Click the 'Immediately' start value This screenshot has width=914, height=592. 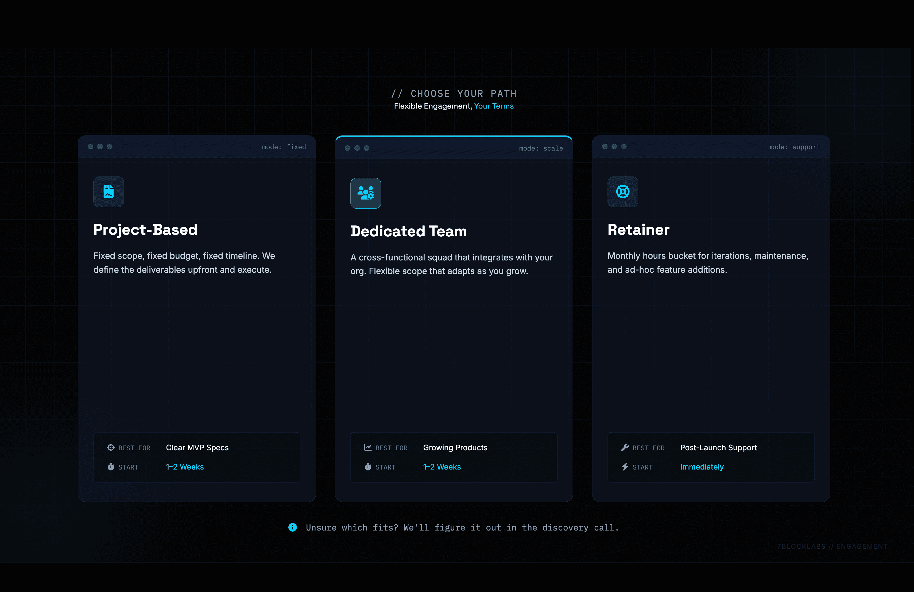(702, 467)
